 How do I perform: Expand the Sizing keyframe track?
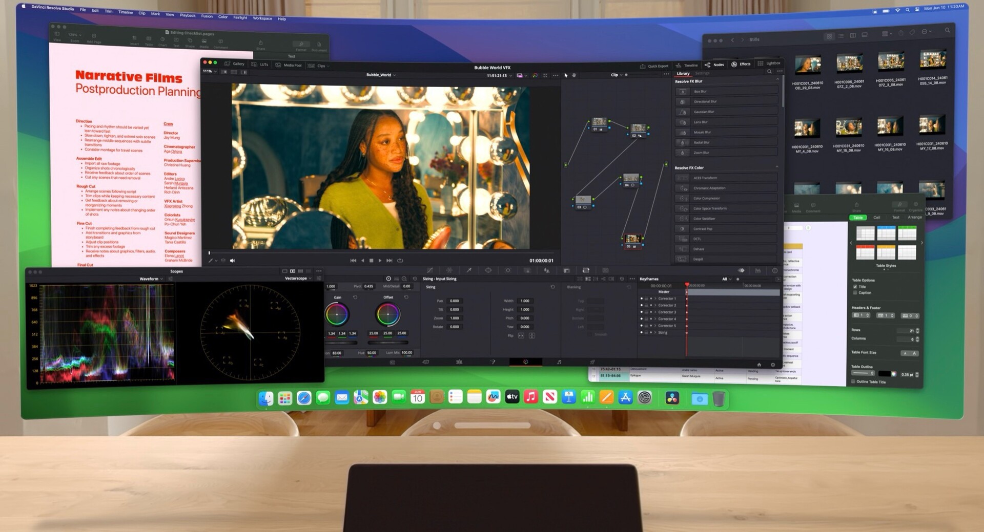[x=655, y=332]
